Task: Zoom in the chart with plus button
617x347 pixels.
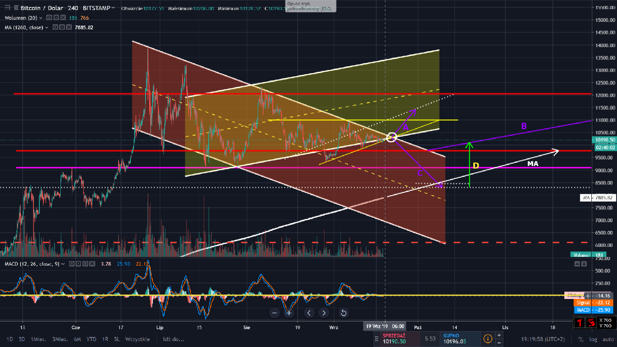Action: [289, 313]
